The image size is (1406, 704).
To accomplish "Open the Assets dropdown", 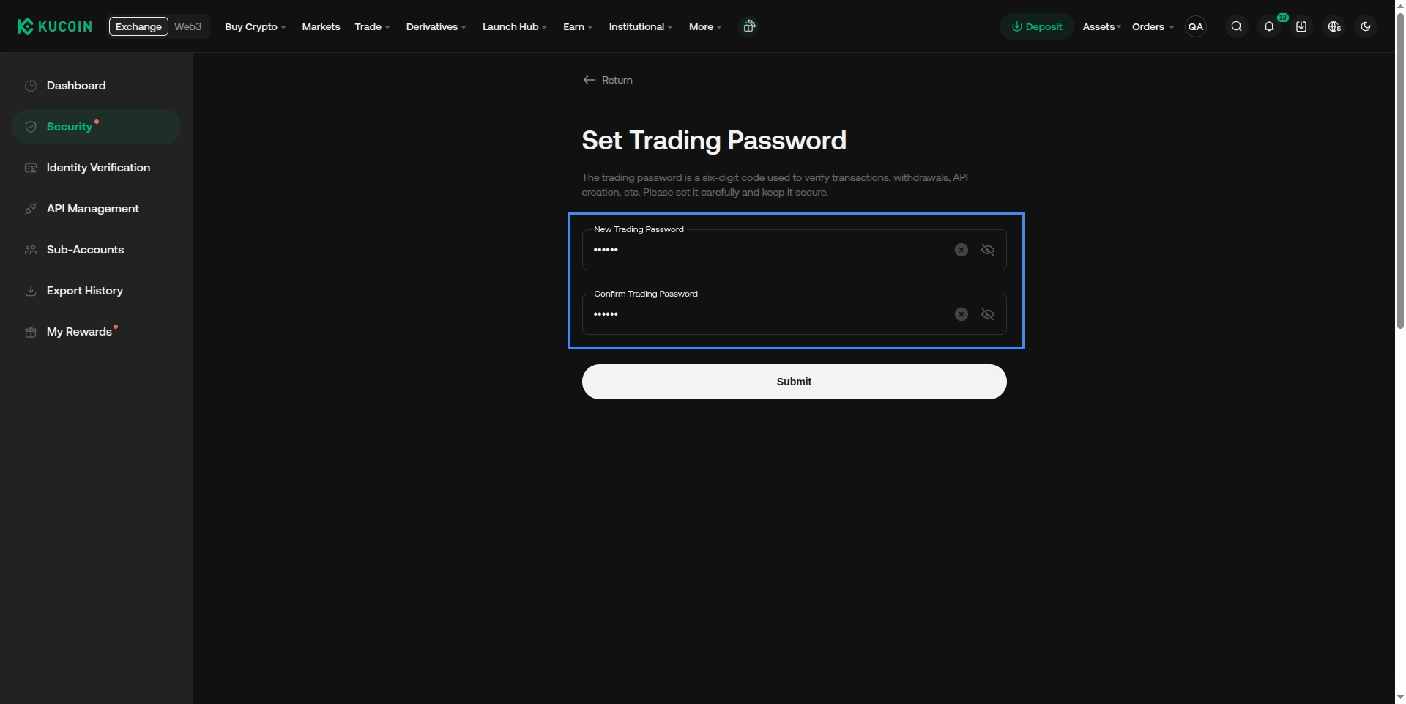I will pyautogui.click(x=1102, y=26).
